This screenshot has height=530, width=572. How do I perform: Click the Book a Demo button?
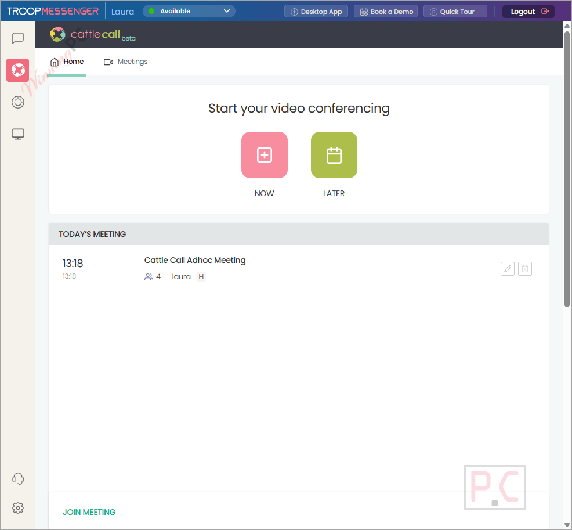[x=386, y=11]
